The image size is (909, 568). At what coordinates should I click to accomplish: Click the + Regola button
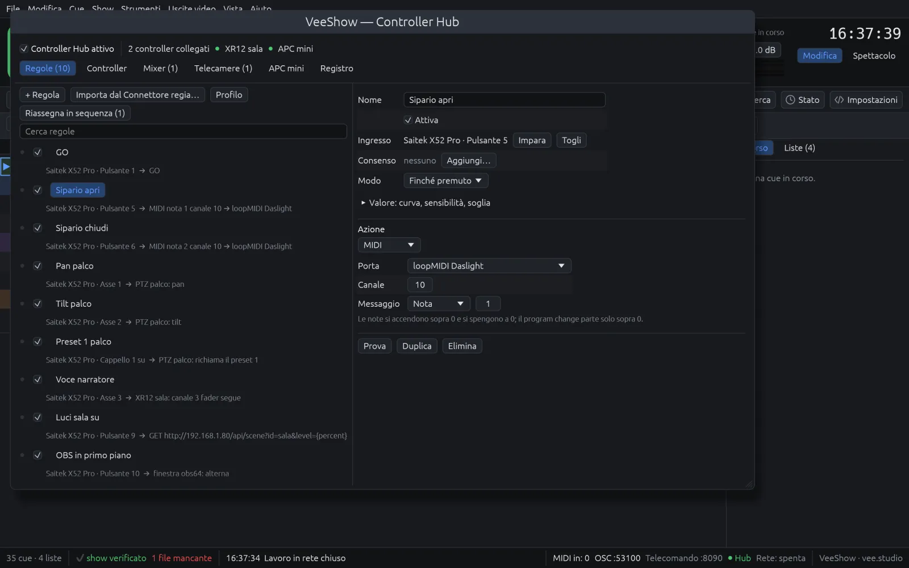click(42, 95)
